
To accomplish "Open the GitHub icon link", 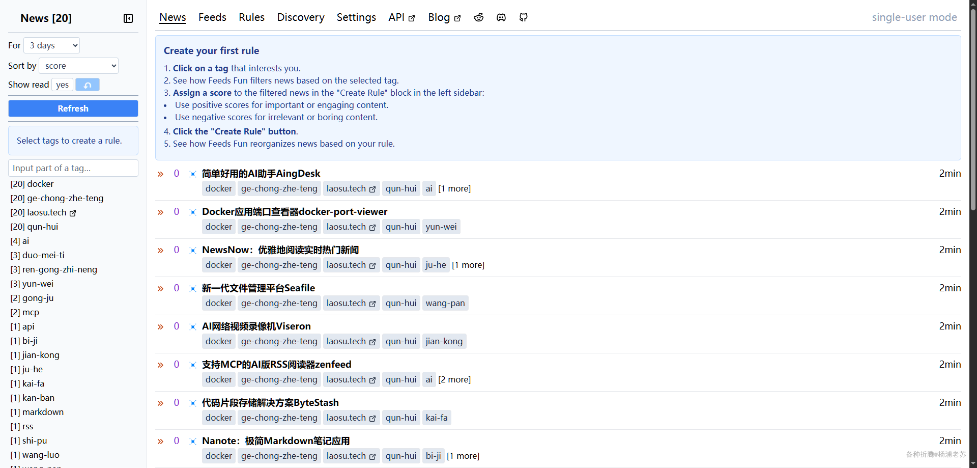I will (524, 17).
